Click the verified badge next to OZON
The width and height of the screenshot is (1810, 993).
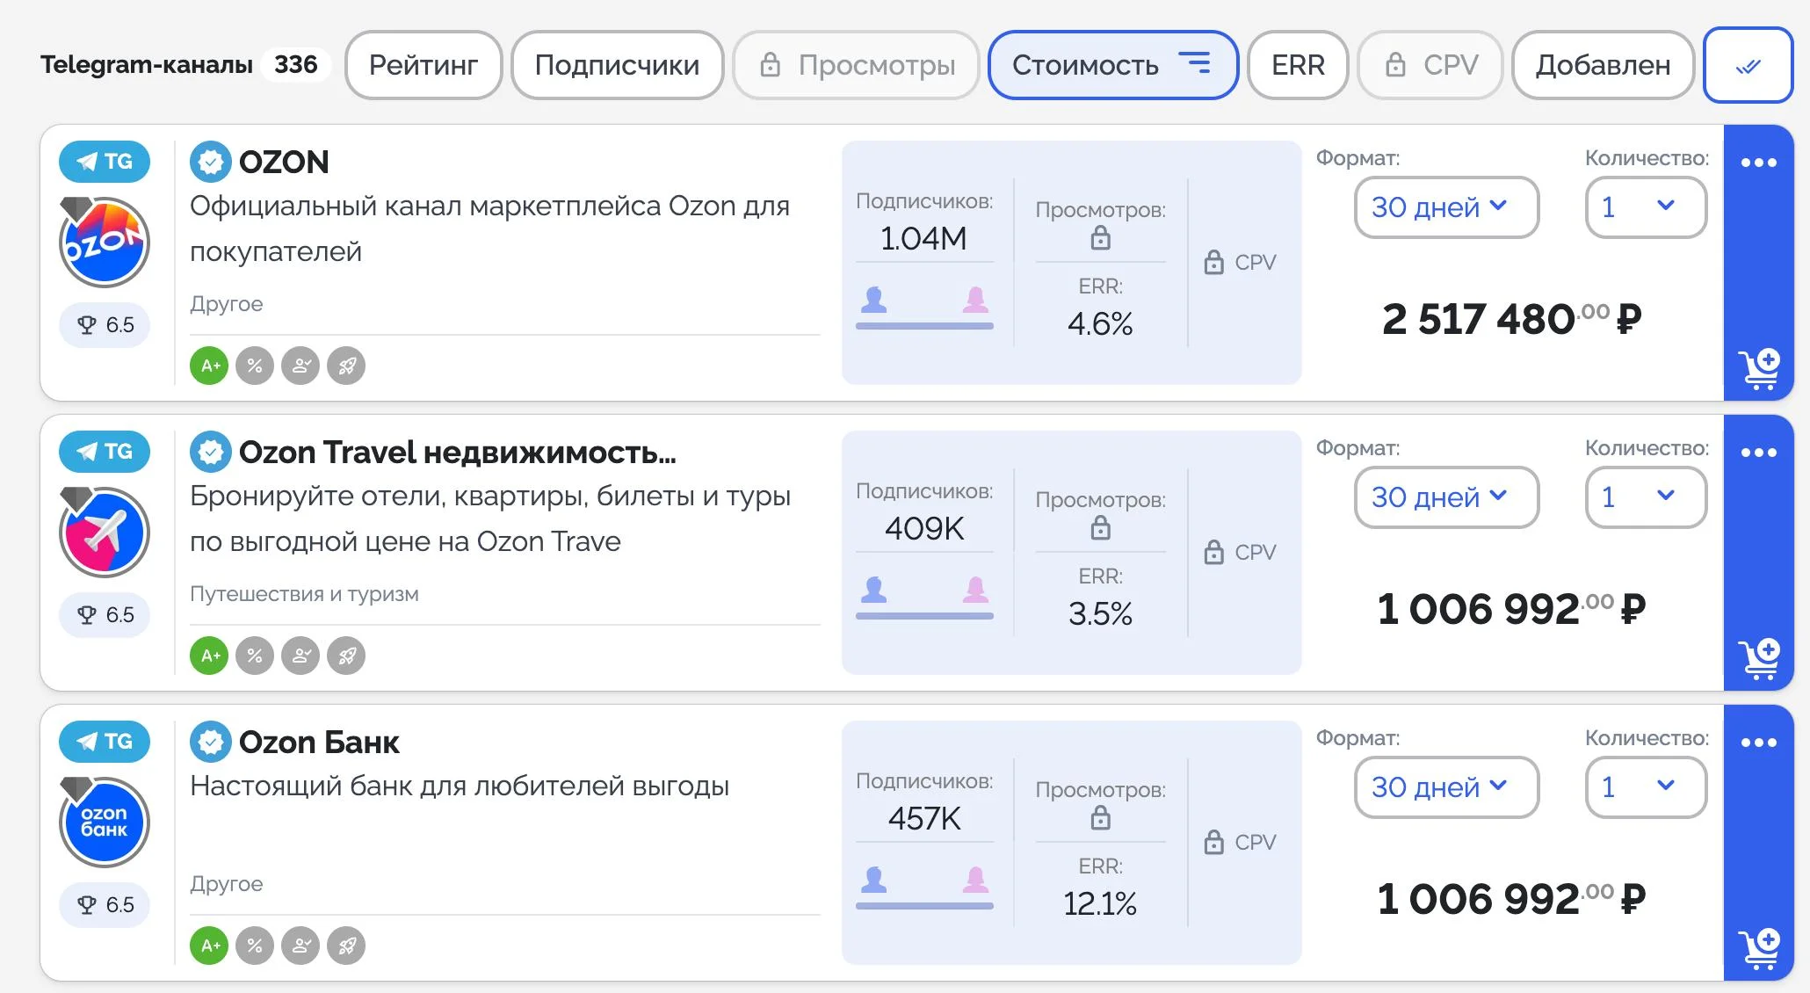tap(211, 162)
